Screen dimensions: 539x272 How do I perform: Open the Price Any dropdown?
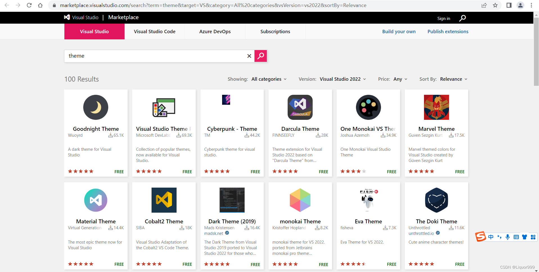[400, 79]
